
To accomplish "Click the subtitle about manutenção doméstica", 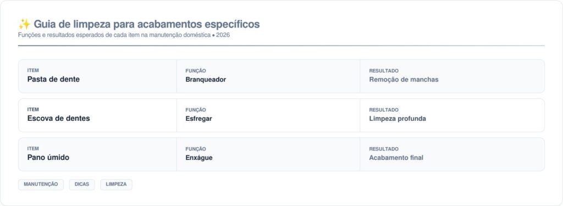I will [124, 35].
